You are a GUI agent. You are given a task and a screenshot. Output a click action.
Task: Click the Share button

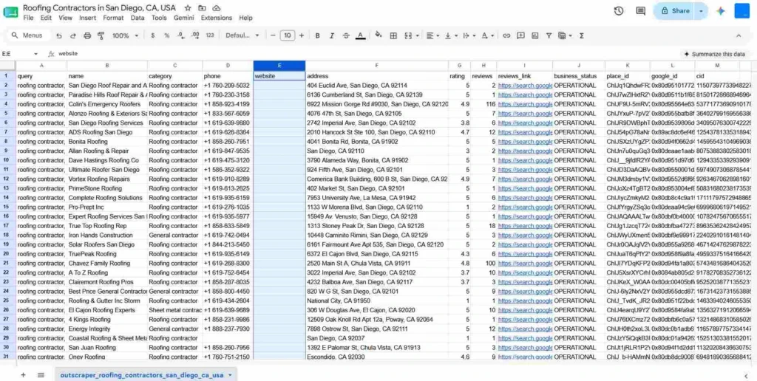coord(675,11)
